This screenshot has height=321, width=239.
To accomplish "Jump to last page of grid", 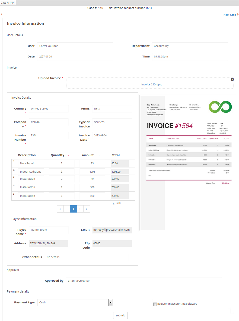I will pos(87,209).
